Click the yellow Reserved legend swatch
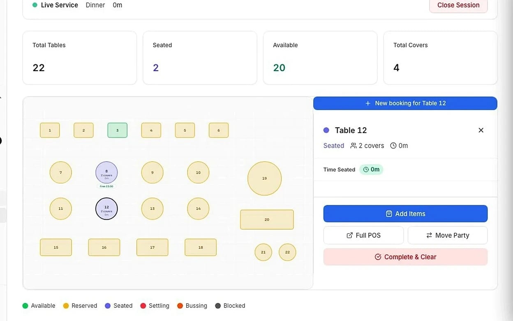This screenshot has height=321, width=513. click(66, 306)
